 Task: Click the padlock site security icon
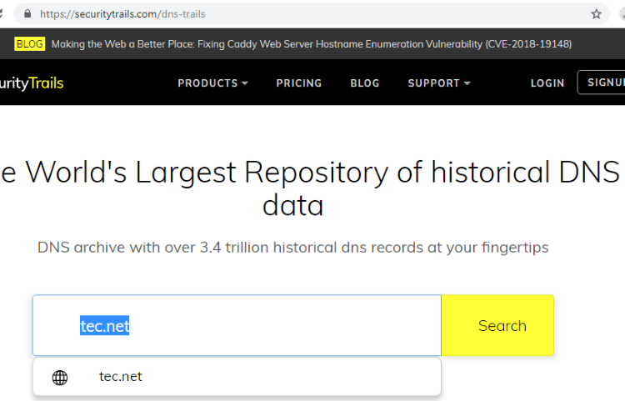point(27,14)
